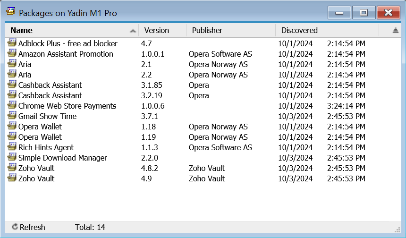
Task: Click the icon for Cashback Assistant 3.1.85
Action: click(12, 85)
